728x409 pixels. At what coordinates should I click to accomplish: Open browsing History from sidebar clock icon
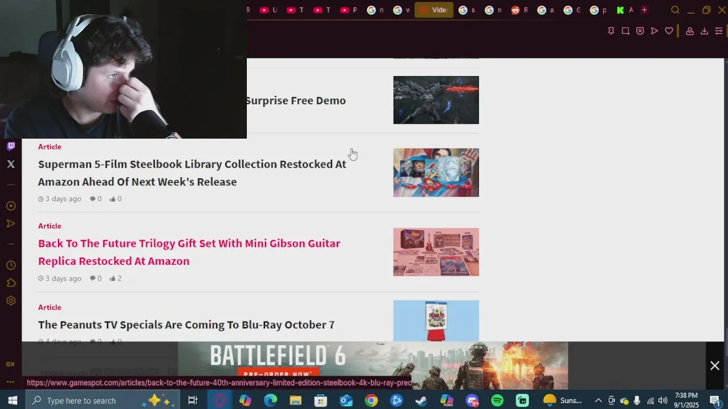point(11,265)
